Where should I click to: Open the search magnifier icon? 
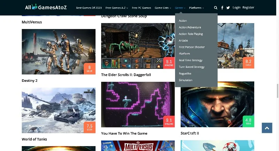click(216, 8)
